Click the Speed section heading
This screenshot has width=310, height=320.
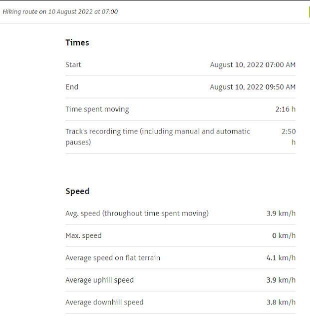[x=77, y=191]
